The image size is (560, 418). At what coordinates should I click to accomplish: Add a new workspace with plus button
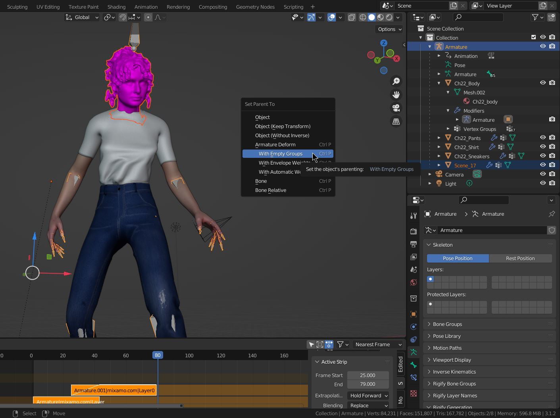[x=313, y=7]
